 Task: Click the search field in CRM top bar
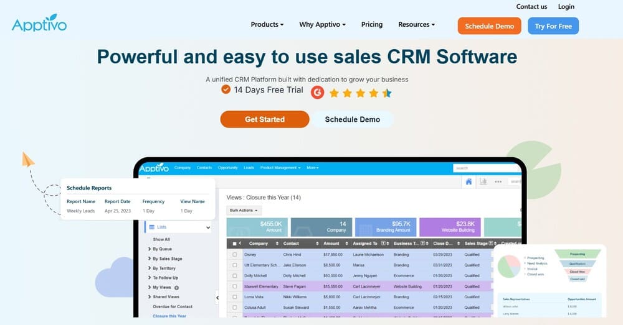(487, 168)
